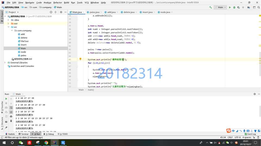
Task: Open the Refactor menu
Action: (58, 2)
